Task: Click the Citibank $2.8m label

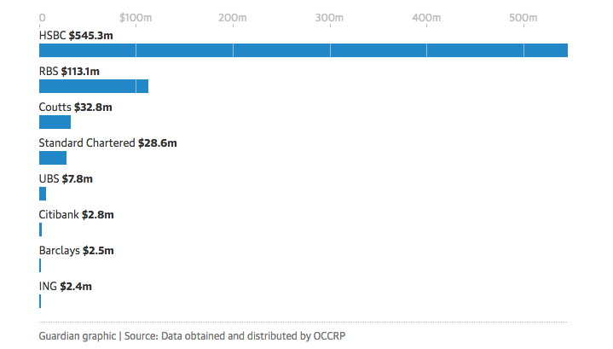Action: tap(76, 215)
